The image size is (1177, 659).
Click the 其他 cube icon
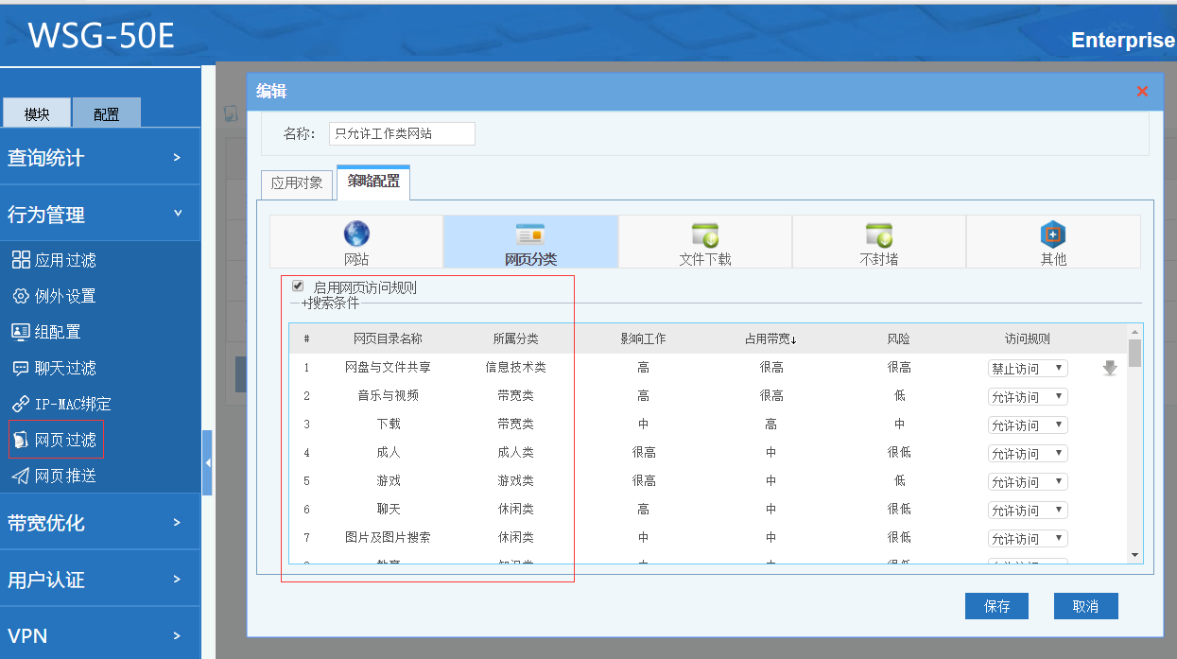tap(1052, 234)
